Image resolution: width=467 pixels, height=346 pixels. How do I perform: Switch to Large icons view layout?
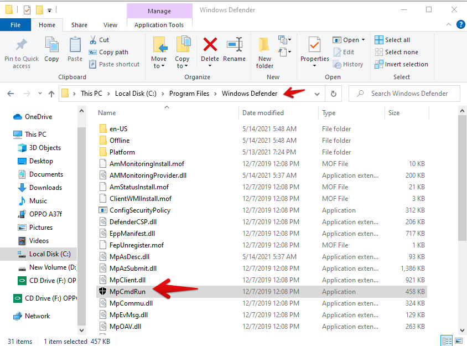[x=459, y=341]
